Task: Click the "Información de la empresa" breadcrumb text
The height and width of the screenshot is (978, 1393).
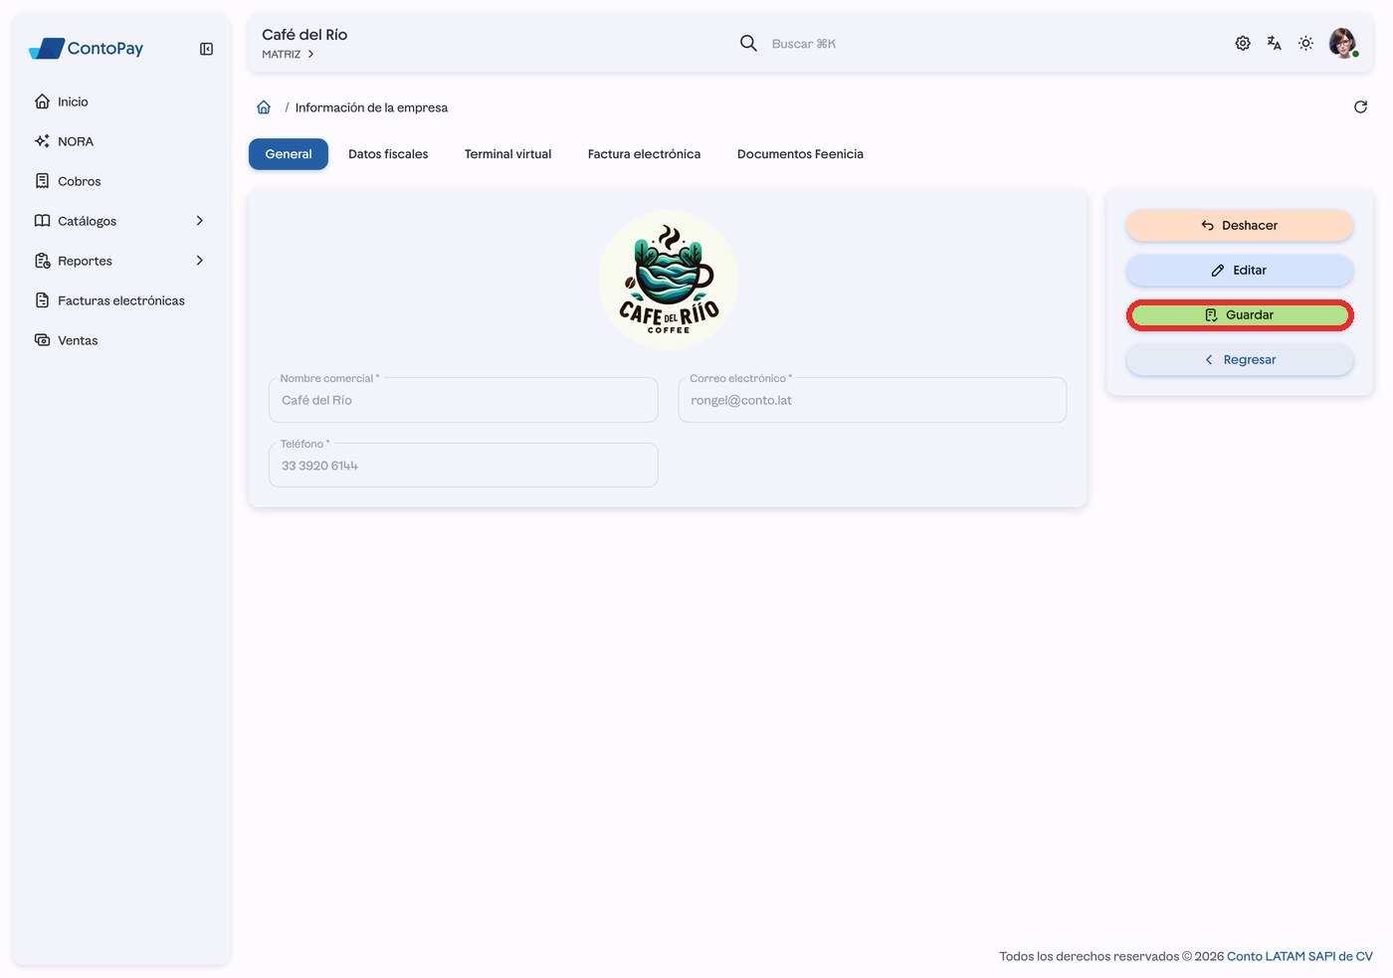Action: tap(371, 107)
